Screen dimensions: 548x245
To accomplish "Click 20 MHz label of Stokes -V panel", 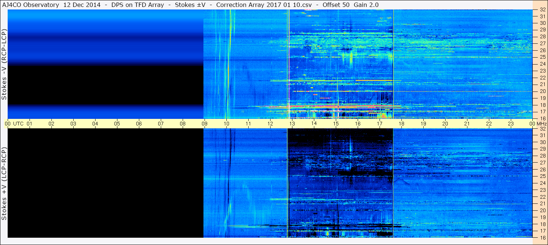I will click(x=543, y=91).
